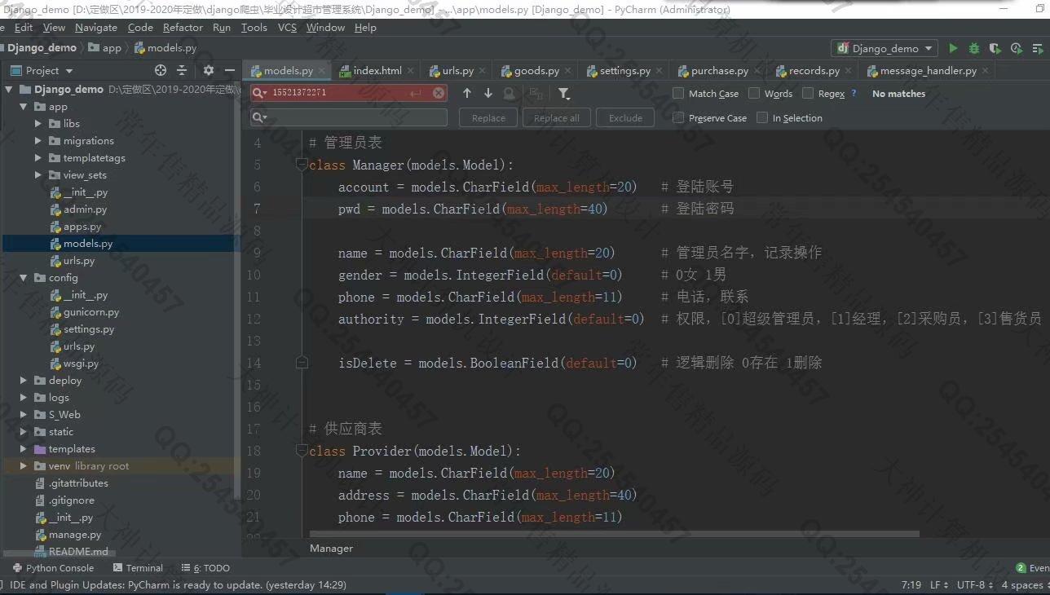Click the Replace button
This screenshot has height=595, width=1050.
tap(488, 118)
